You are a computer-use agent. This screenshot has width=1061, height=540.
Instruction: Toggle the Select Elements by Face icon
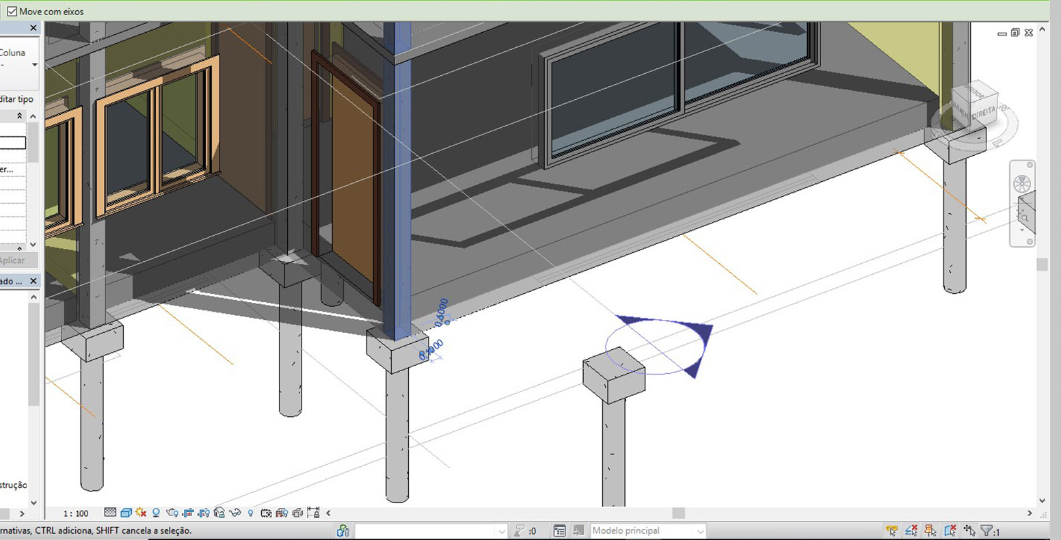tap(950, 530)
